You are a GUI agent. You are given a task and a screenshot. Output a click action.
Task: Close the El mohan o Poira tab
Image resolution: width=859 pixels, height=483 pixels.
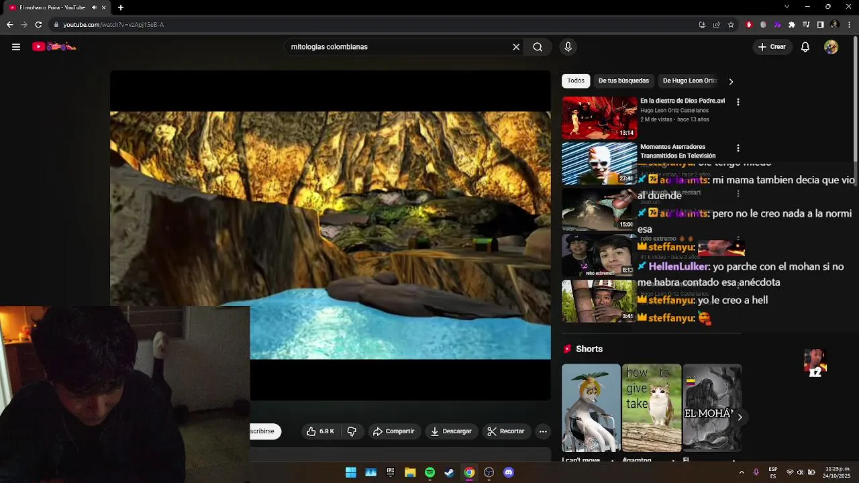point(103,7)
